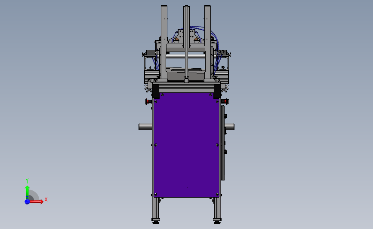Pick the horizontal silver roller shaft
The height and width of the screenshot is (229, 373).
point(186,56)
